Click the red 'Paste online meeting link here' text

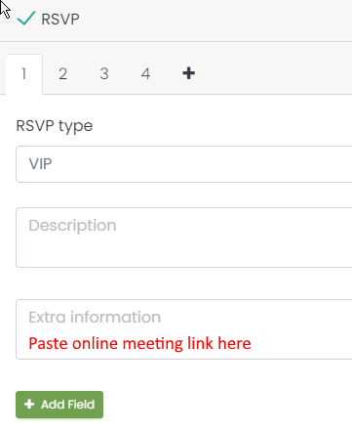(139, 343)
